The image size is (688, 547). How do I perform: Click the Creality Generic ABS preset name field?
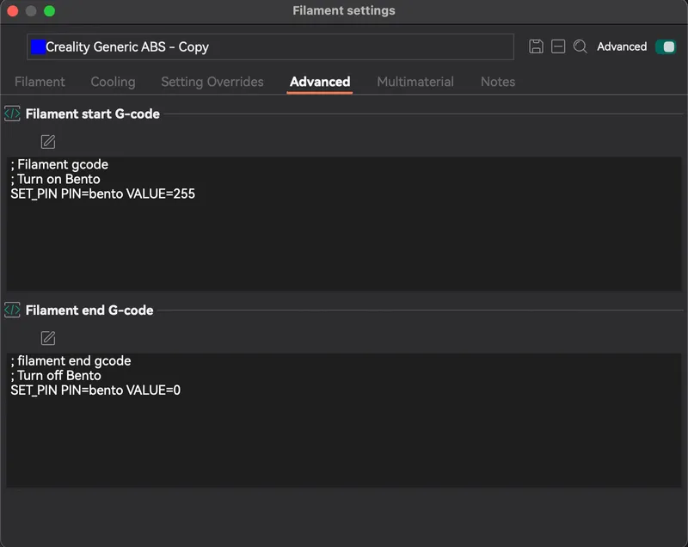point(270,47)
